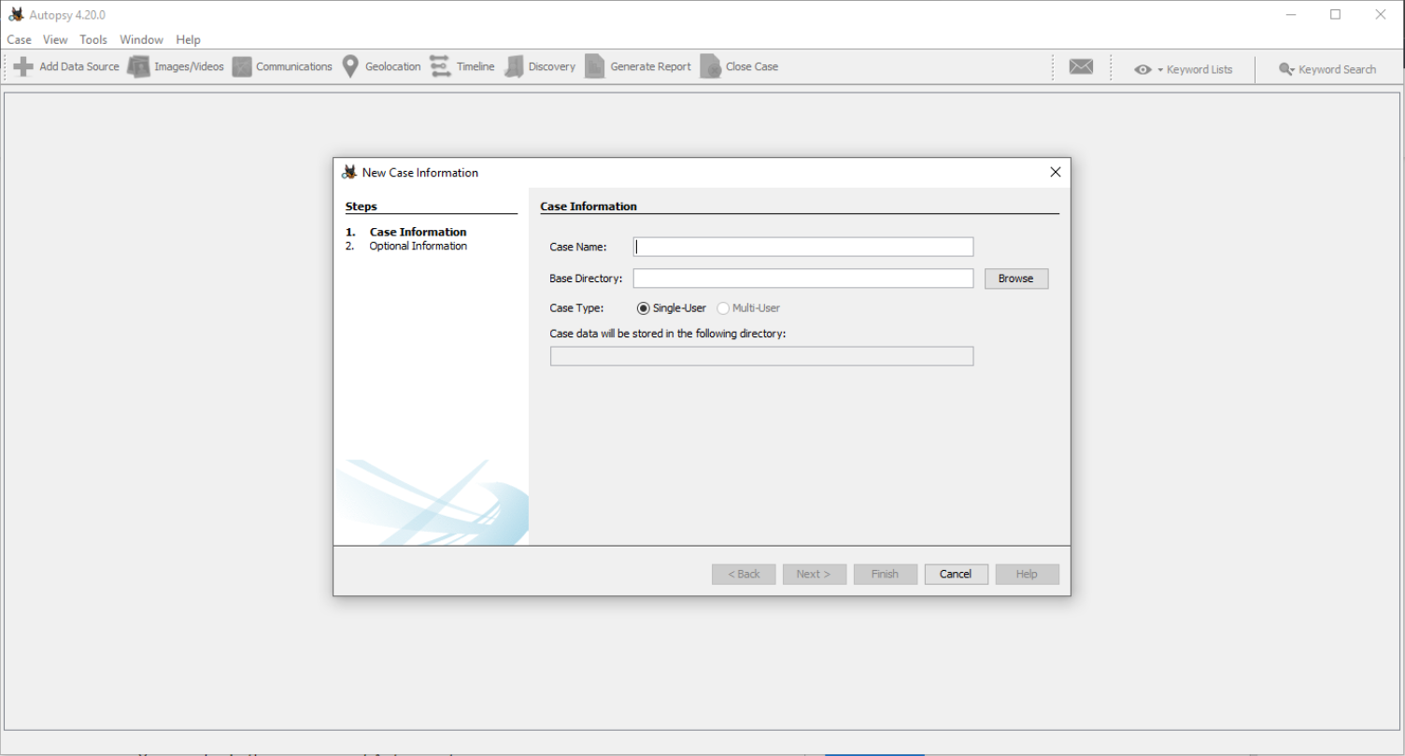This screenshot has width=1405, height=756.
Task: Click the Add Data Source toolbar icon
Action: 23,66
